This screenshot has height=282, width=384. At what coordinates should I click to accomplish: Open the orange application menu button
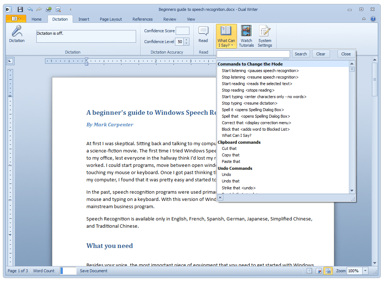[x=16, y=19]
